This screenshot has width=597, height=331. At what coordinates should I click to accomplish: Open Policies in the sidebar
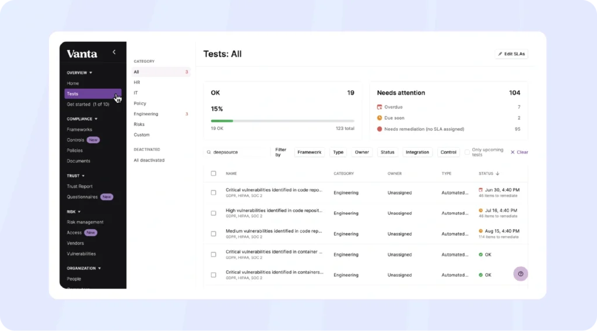coord(75,151)
